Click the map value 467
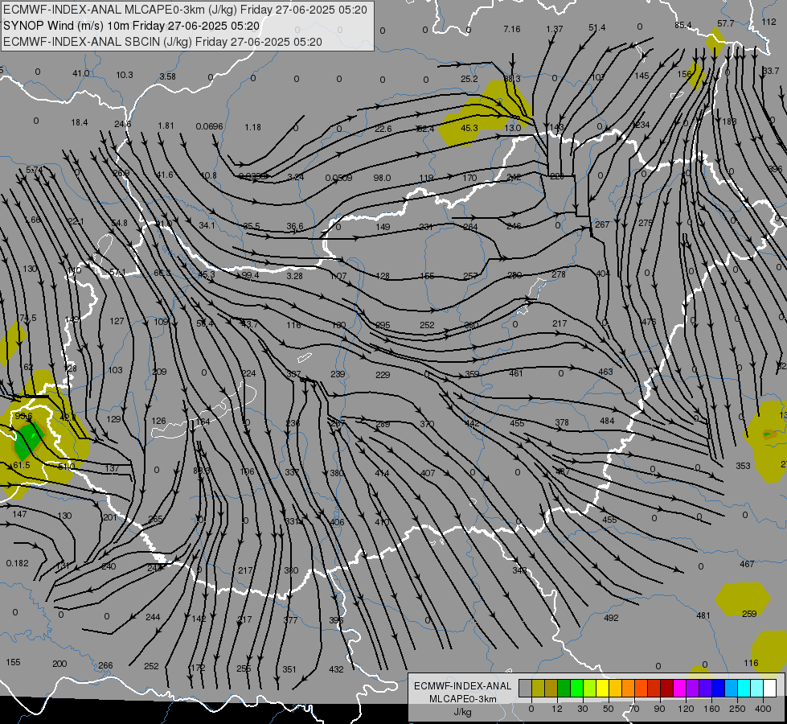 [747, 564]
